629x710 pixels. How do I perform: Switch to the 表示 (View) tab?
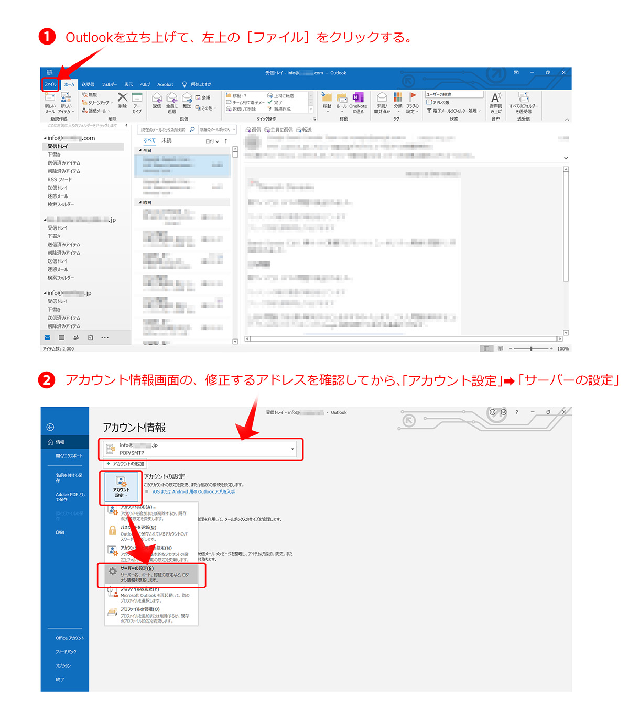(128, 84)
